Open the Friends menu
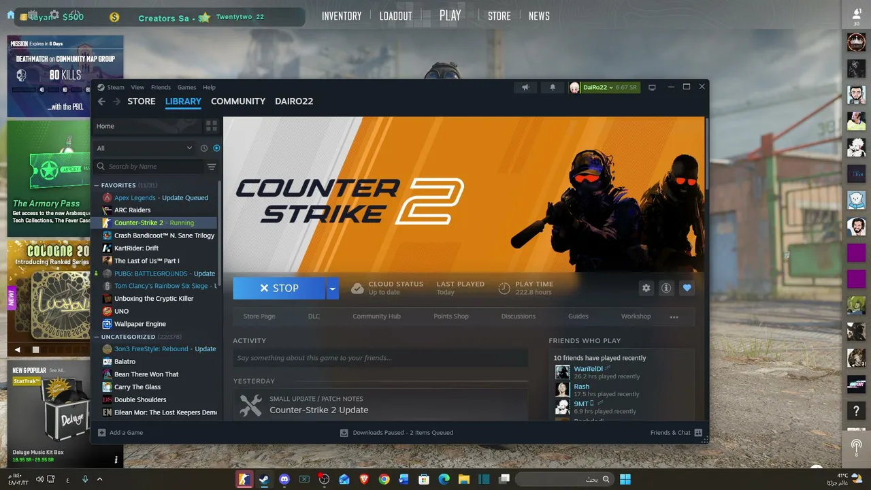Viewport: 871px width, 490px height. click(x=161, y=87)
